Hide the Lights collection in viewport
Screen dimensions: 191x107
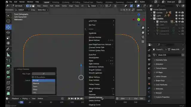tap(179, 15)
